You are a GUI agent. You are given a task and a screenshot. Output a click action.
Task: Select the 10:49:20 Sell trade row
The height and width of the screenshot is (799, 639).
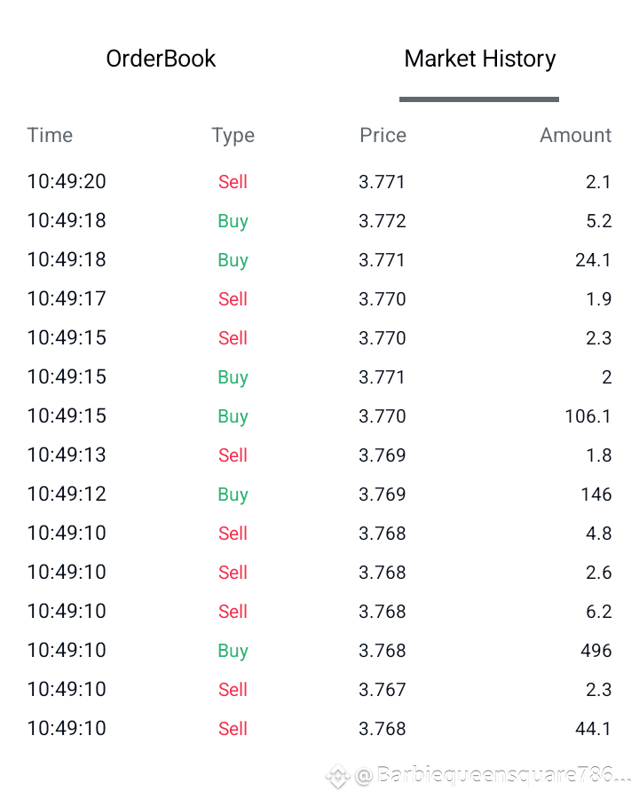(x=319, y=181)
